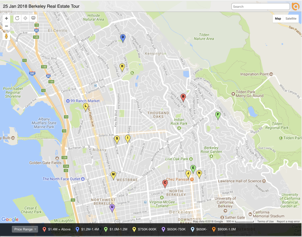The width and height of the screenshot is (302, 237).
Task: Toggle the $1.4M + Above legend filter
Action: [57, 229]
